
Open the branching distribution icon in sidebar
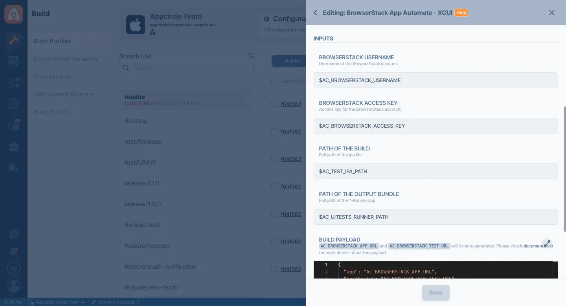click(14, 82)
